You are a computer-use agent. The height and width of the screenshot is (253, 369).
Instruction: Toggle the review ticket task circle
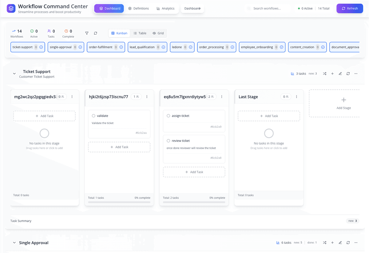(169, 141)
